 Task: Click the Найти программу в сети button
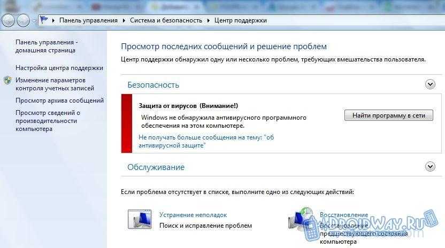click(x=388, y=115)
